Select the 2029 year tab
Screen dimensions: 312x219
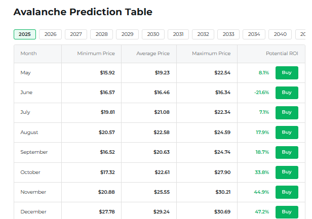click(127, 34)
